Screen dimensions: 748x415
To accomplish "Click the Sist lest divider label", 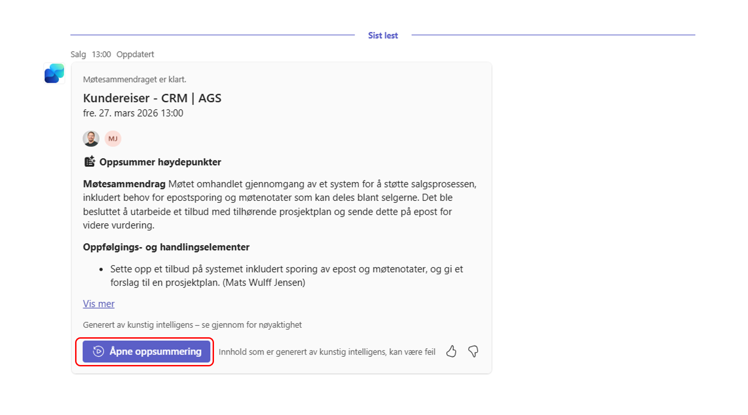I will (383, 35).
